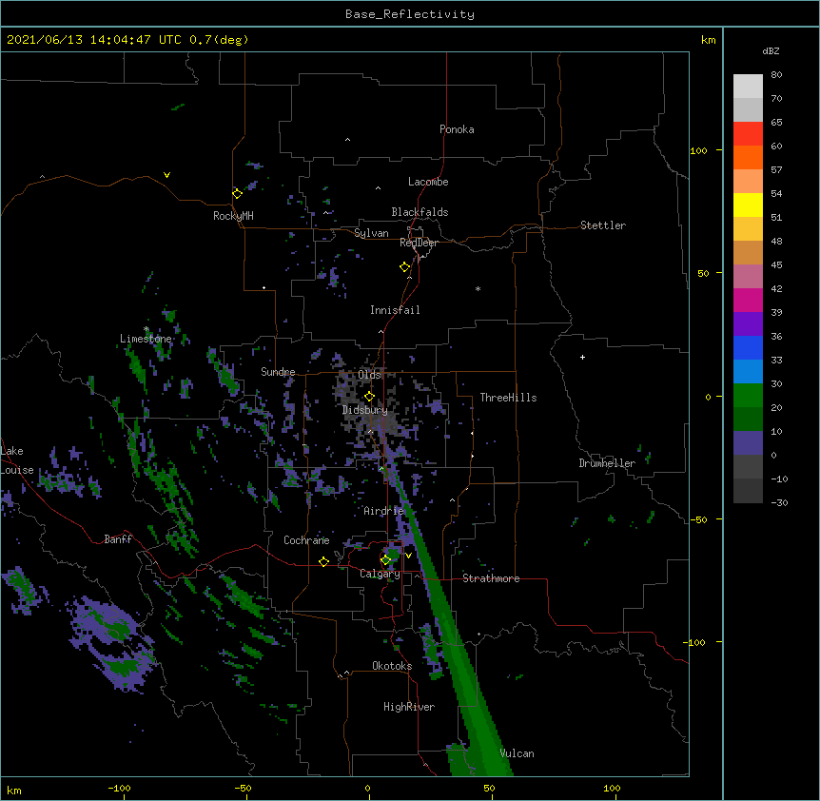Click the Innisfail town label
Screen dimensions: 820x801
click(x=395, y=310)
